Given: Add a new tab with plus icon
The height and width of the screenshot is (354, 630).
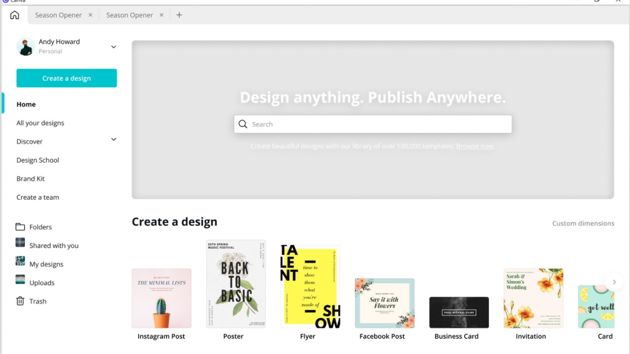Looking at the screenshot, I should coord(179,15).
